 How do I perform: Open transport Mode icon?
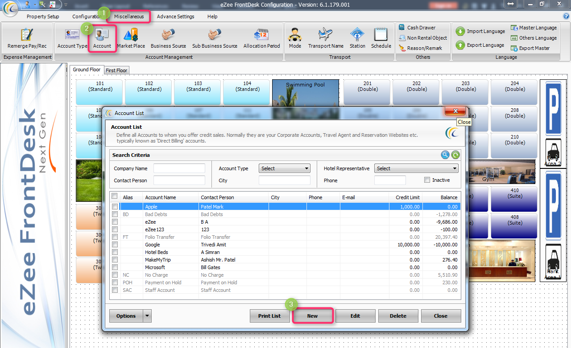[x=295, y=38]
